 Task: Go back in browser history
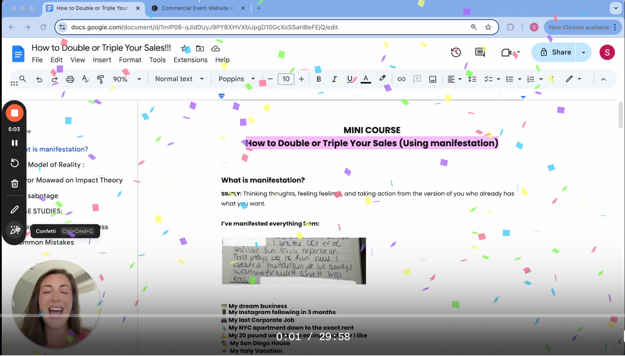pos(12,27)
